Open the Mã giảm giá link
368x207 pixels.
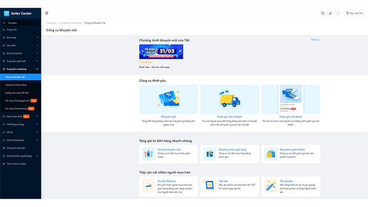coord(169,117)
